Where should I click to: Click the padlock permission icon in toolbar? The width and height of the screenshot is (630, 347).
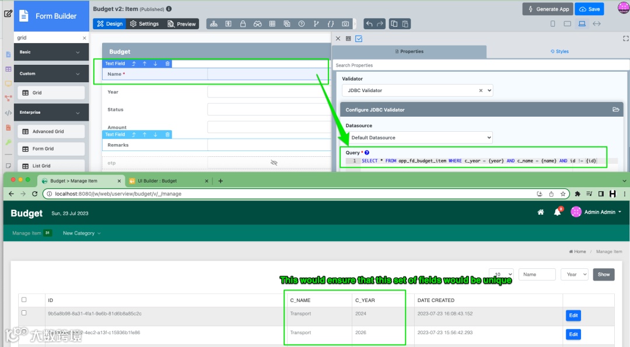click(243, 24)
